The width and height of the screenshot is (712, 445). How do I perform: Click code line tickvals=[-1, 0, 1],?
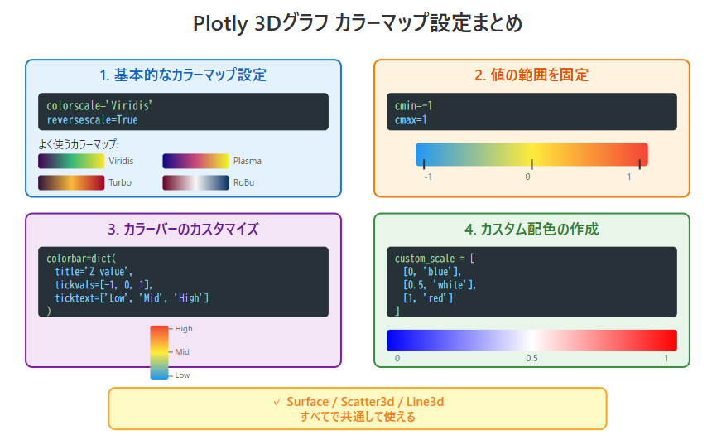pos(104,284)
